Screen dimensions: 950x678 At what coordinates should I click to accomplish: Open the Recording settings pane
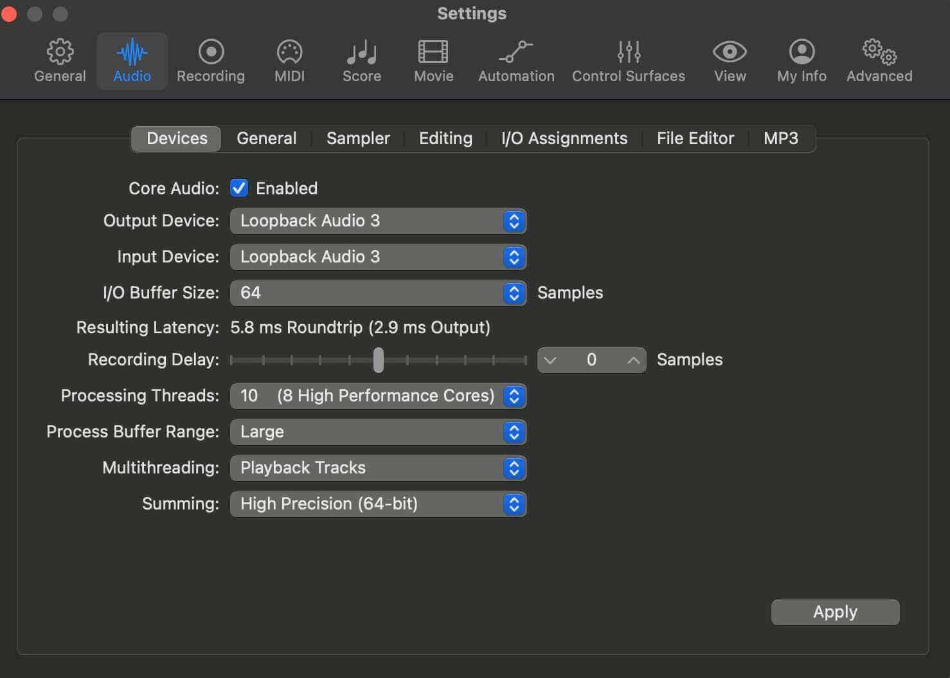[x=211, y=61]
